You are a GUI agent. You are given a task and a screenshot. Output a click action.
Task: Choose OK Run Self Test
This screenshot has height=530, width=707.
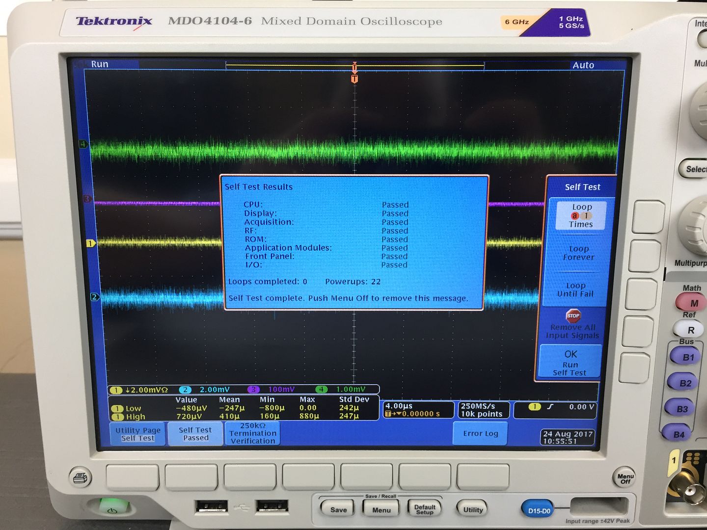pyautogui.click(x=570, y=362)
